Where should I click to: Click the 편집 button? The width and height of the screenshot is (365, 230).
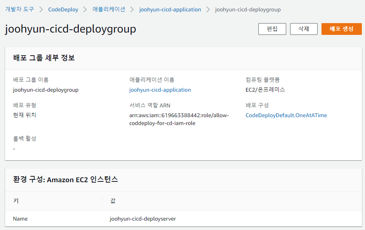(x=272, y=29)
